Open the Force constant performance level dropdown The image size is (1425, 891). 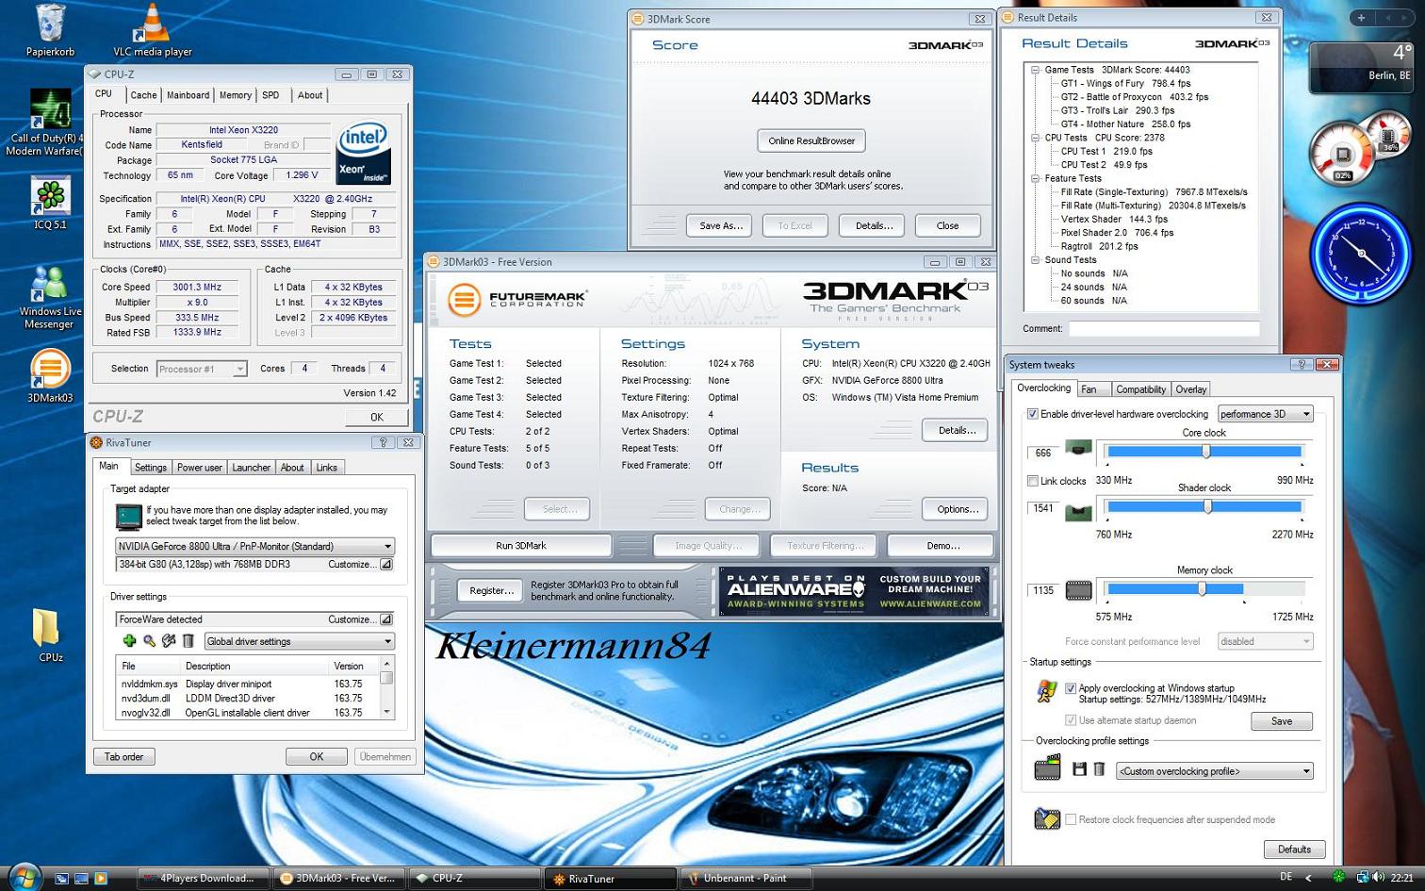[x=1265, y=641]
